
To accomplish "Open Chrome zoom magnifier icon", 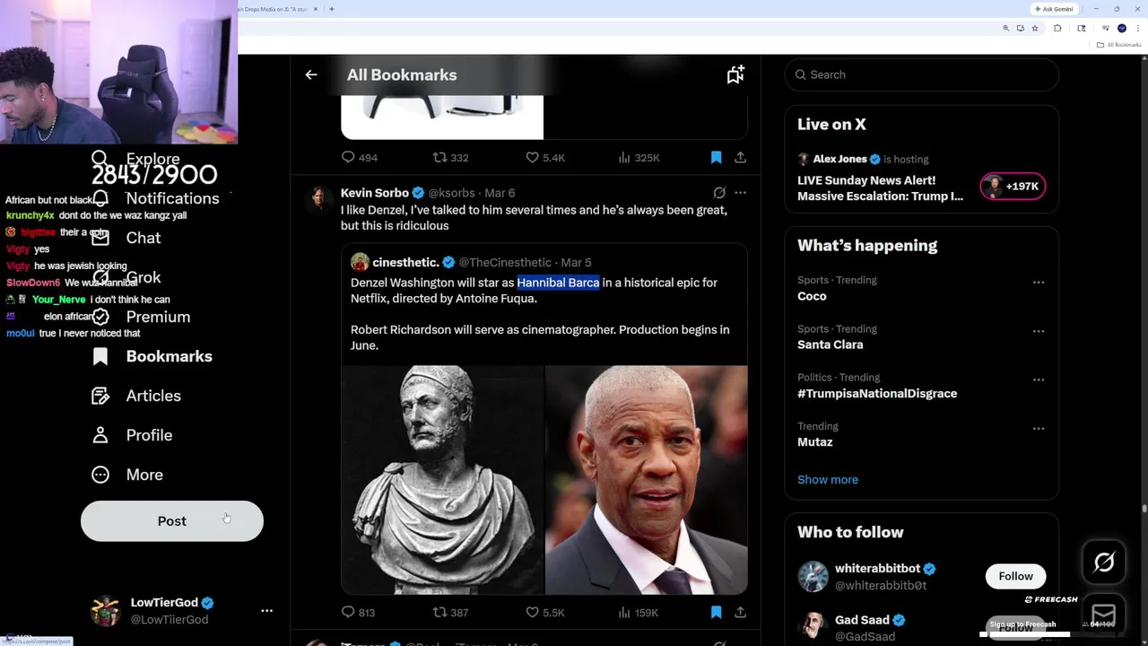I will coord(1005,28).
